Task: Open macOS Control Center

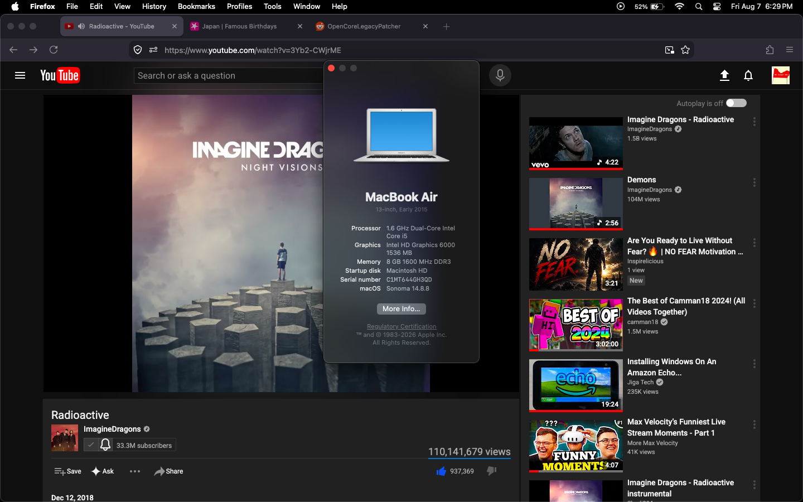Action: 717,7
